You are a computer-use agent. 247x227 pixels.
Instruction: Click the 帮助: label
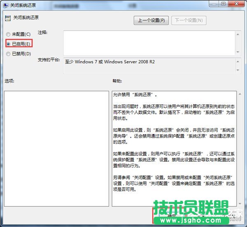pyautogui.click(x=117, y=81)
